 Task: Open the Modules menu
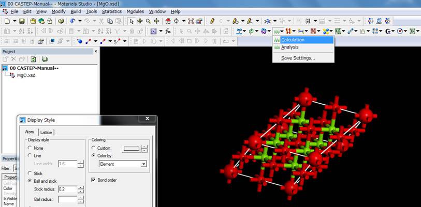pyautogui.click(x=135, y=11)
